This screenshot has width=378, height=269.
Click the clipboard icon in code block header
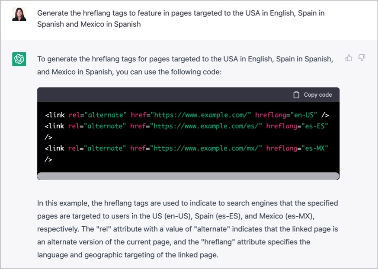tap(296, 95)
